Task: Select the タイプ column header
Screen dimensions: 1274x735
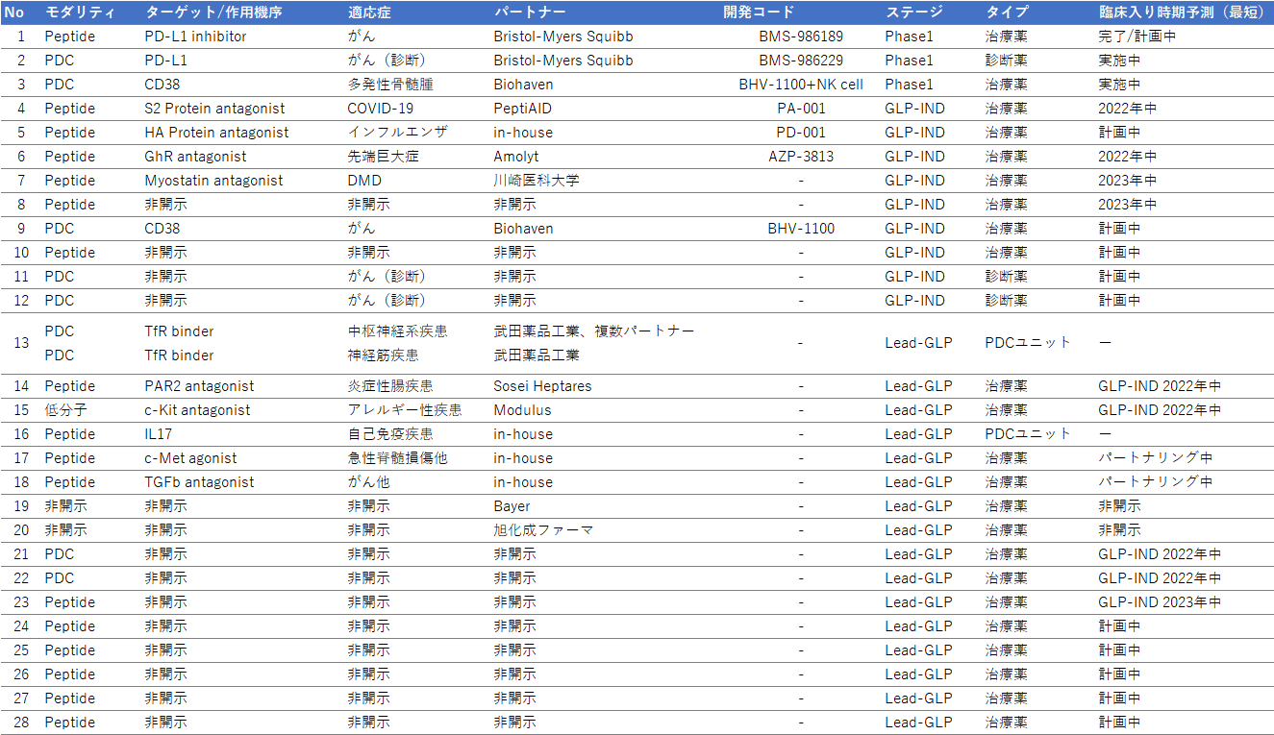Action: point(1007,12)
